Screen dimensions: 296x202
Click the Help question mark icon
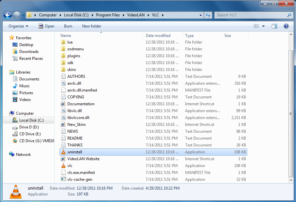(286, 26)
